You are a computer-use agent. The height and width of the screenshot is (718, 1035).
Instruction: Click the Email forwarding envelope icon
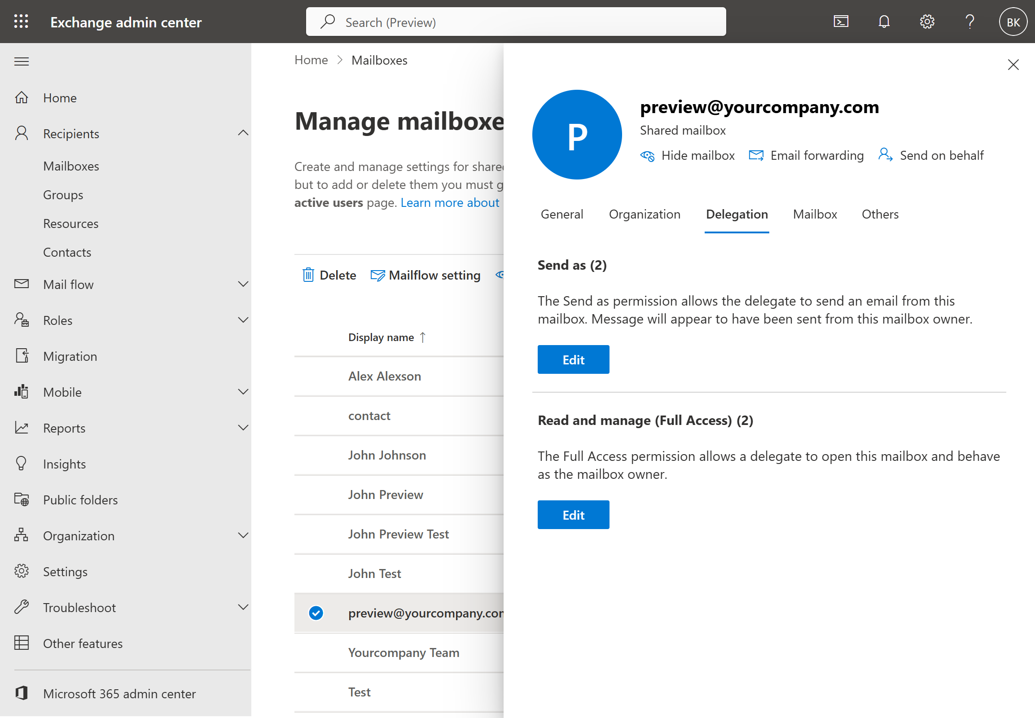[756, 156]
